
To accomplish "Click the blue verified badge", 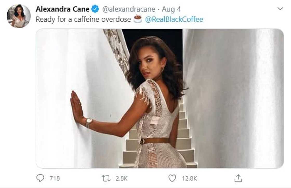I will (95, 9).
